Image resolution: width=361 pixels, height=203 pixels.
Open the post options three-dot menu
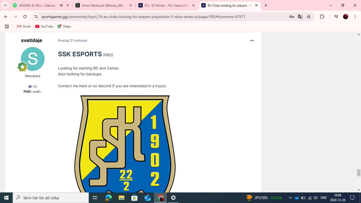click(x=252, y=40)
